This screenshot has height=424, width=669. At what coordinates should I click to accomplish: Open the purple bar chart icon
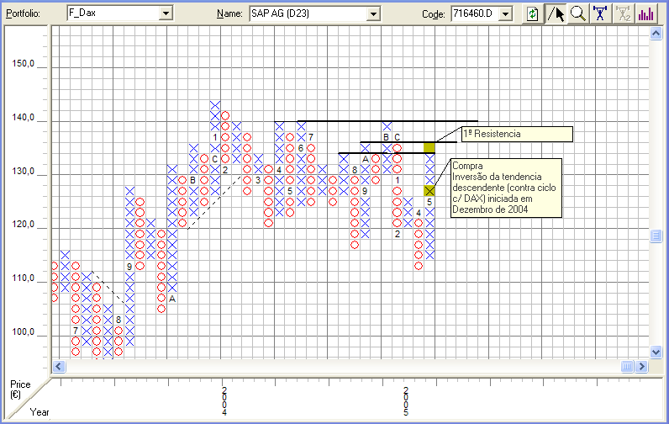646,13
